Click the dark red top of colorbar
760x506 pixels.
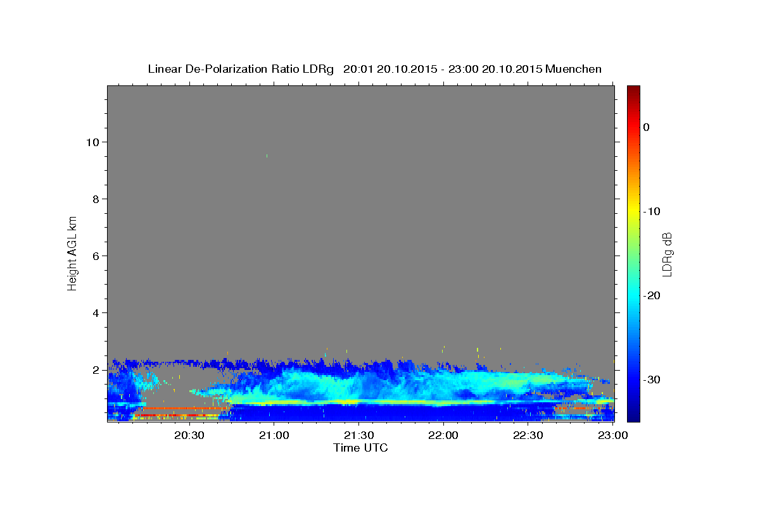pos(633,90)
